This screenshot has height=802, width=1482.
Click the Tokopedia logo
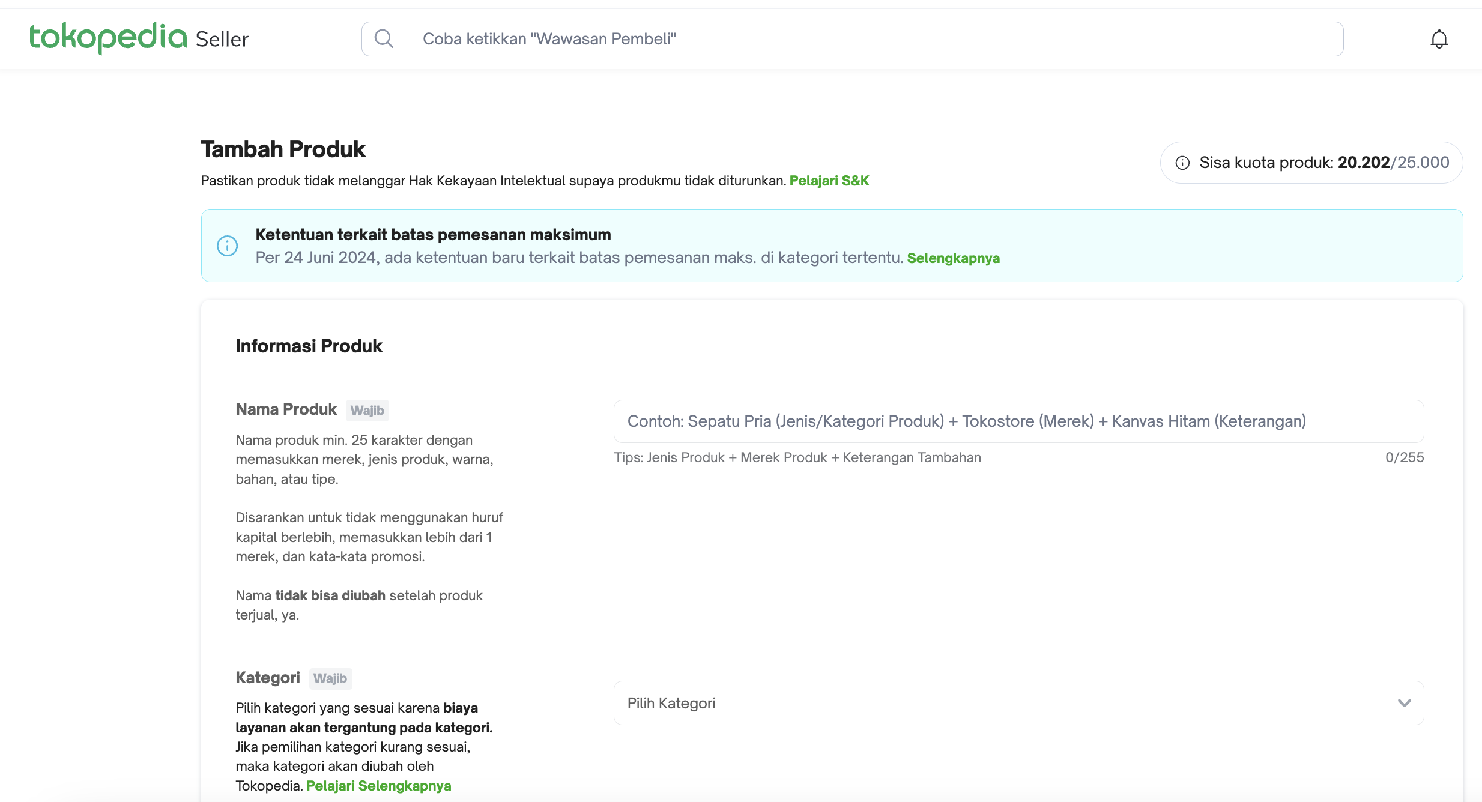[x=108, y=37]
